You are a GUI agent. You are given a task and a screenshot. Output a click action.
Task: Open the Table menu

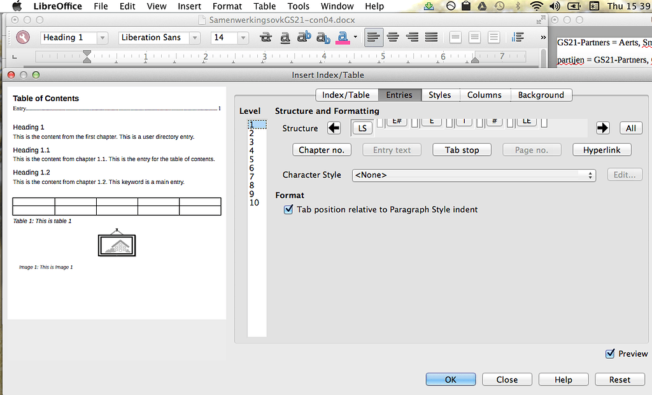[x=264, y=6]
